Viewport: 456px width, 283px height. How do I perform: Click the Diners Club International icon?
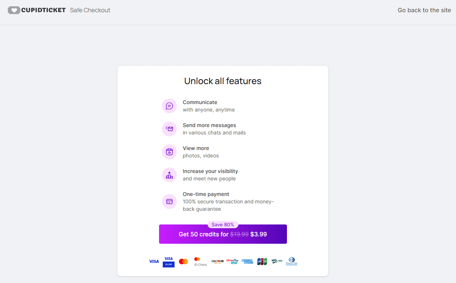(x=291, y=261)
